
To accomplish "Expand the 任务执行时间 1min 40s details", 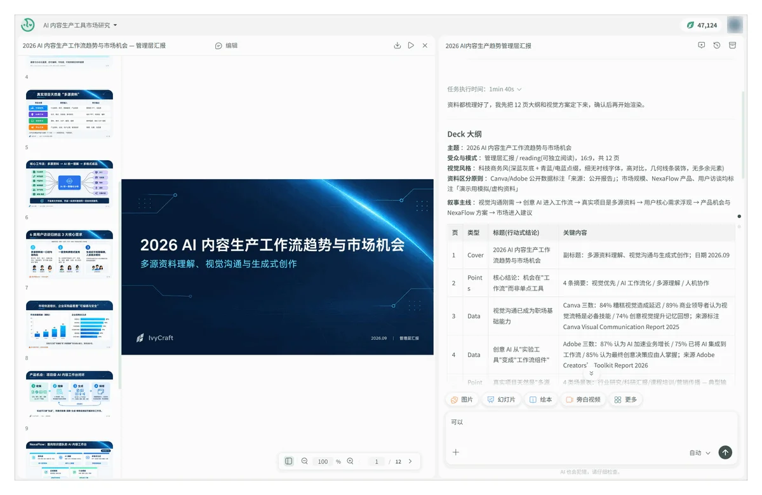I will pos(485,90).
